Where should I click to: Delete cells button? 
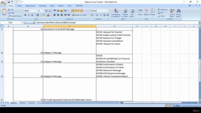146,13
